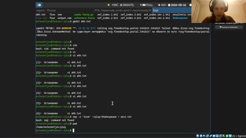Screen dimensions: 246x138
Task: Click the volume indicator showing 40%
Action: pyautogui.click(x=162, y=5)
